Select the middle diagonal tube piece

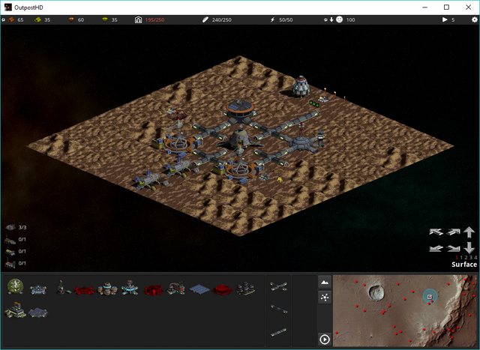pyautogui.click(x=278, y=309)
